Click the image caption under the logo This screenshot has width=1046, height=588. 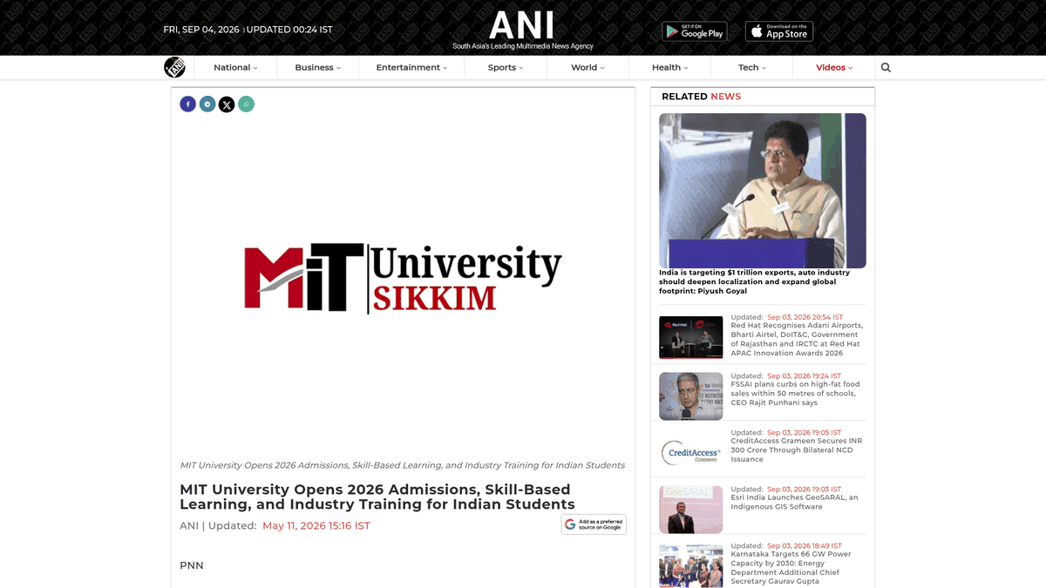402,465
